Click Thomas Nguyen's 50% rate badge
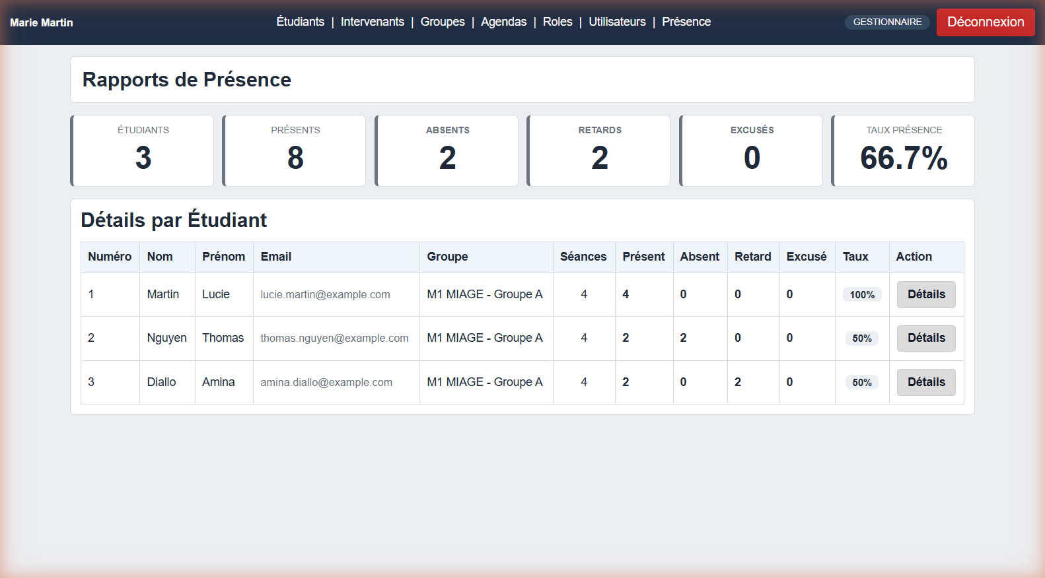 coord(862,338)
